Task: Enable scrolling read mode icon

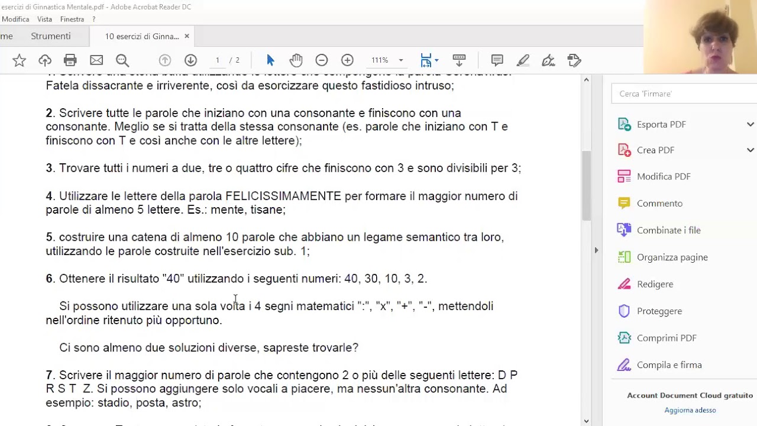Action: [x=459, y=60]
